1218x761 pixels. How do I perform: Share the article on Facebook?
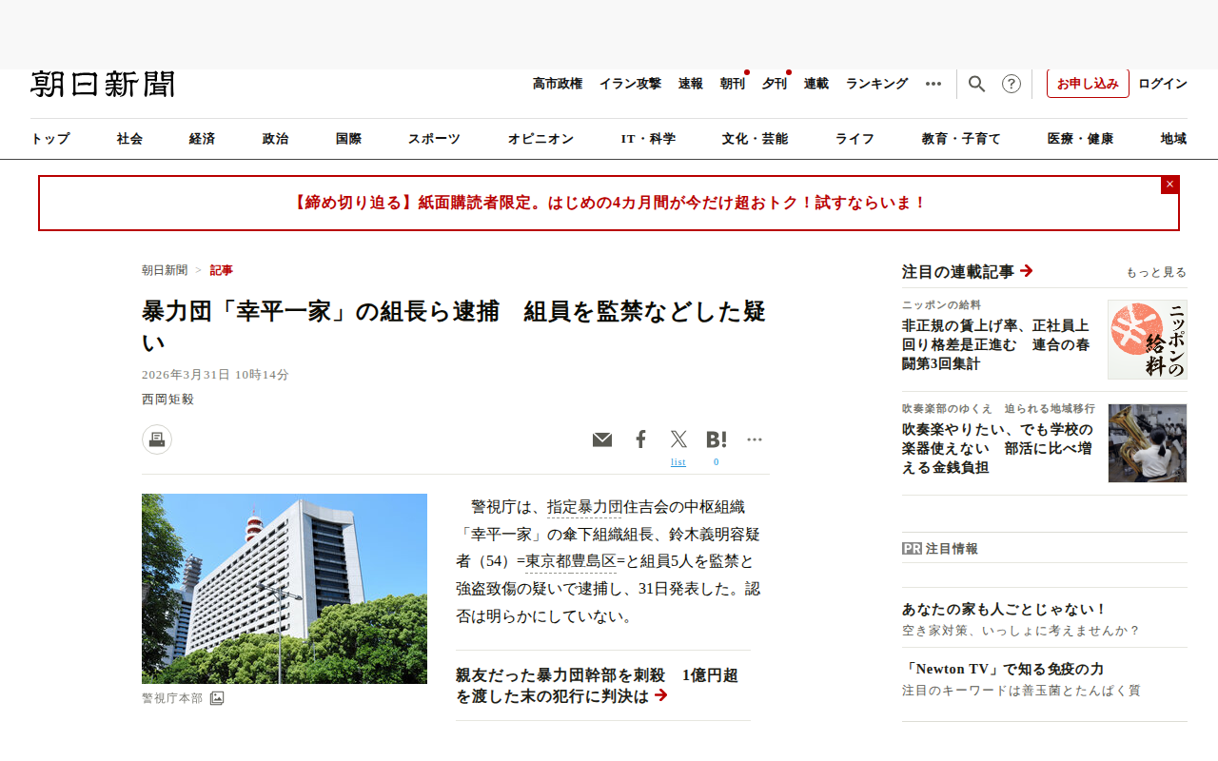[641, 439]
